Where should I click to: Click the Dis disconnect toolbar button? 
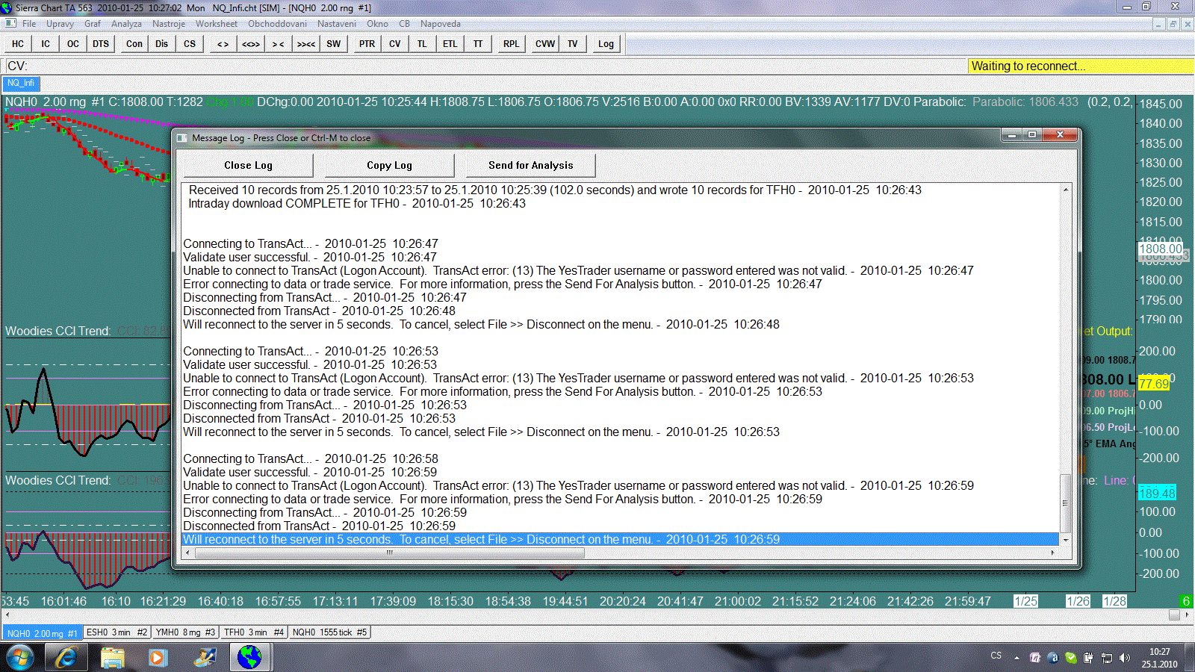(x=162, y=44)
